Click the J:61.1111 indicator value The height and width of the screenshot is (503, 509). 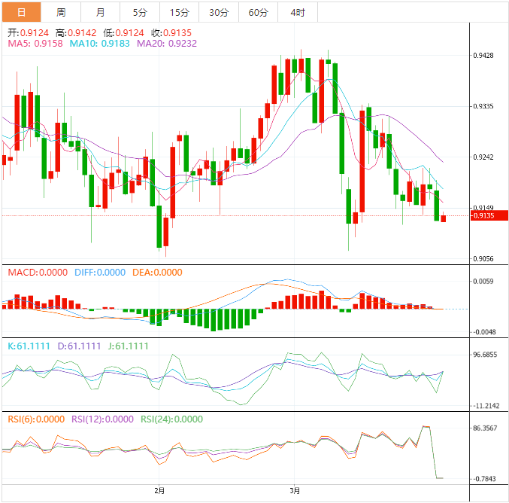click(x=129, y=346)
